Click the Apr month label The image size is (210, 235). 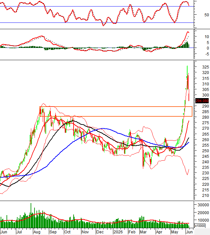pos(159,232)
